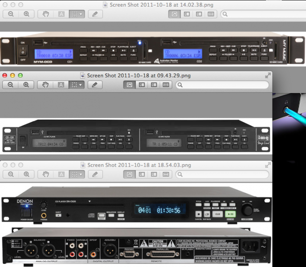Click CD-120 dual player image in 09.43.29 window
The width and height of the screenshot is (306, 267).
136,136
